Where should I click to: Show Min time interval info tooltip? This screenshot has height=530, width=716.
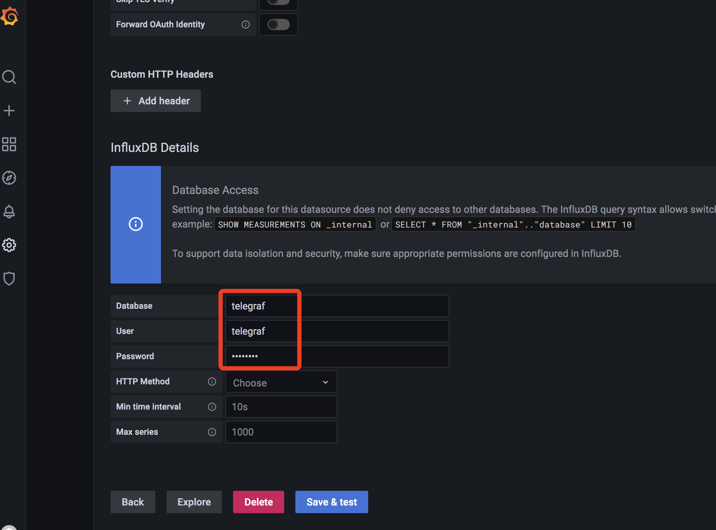tap(212, 407)
